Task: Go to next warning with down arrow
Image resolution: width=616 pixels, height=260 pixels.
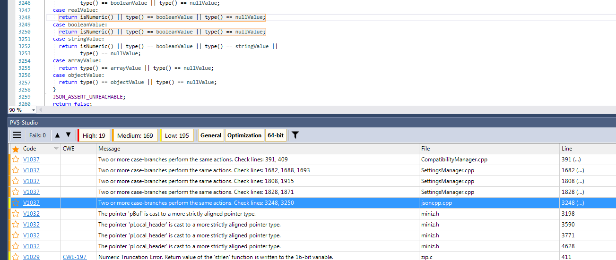Action: coord(68,135)
